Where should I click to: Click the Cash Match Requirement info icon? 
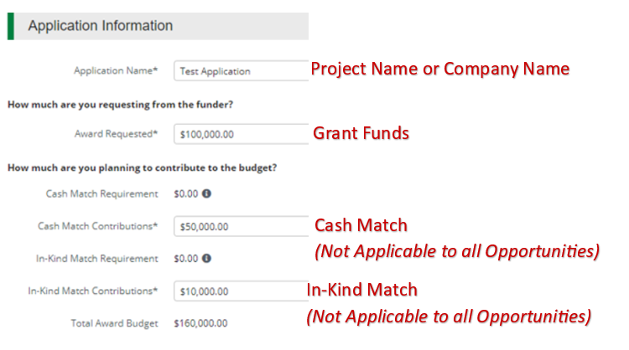[206, 194]
